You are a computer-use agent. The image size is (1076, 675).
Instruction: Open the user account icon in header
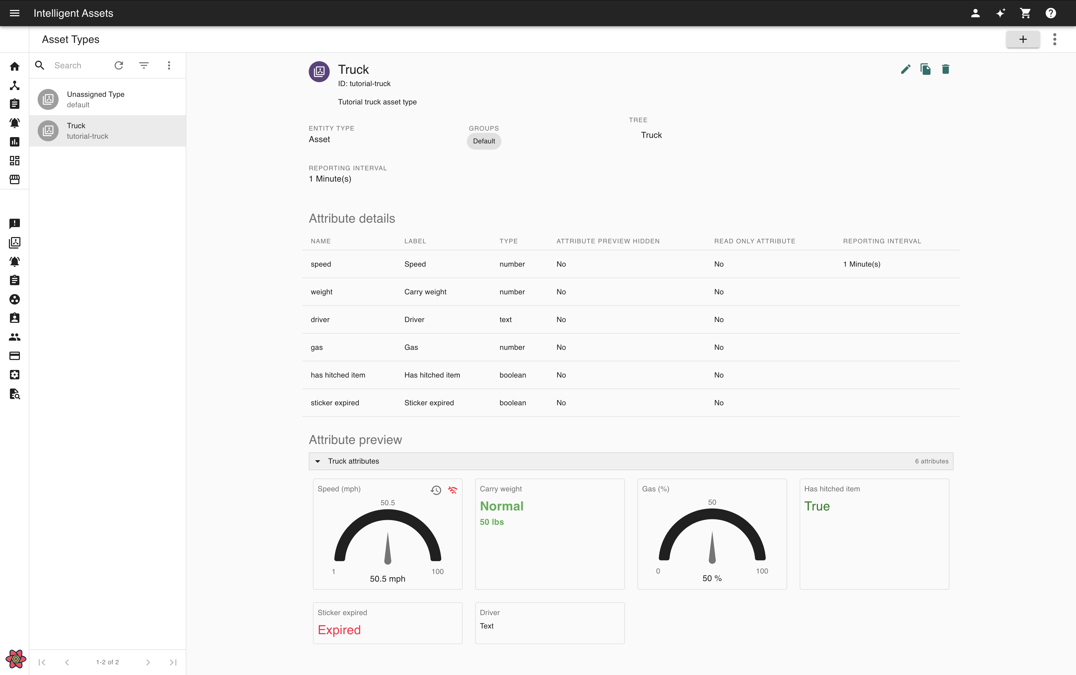pyautogui.click(x=976, y=13)
